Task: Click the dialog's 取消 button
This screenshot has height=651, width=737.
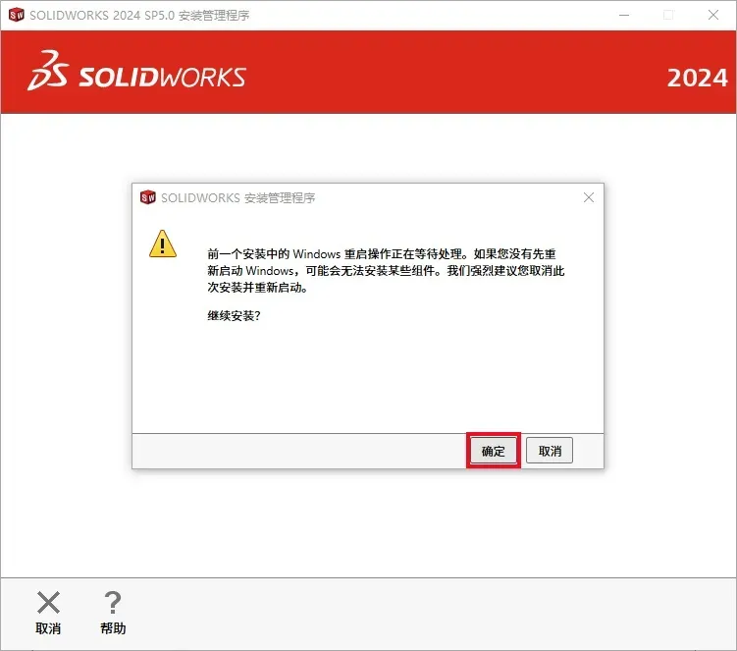Action: click(549, 451)
